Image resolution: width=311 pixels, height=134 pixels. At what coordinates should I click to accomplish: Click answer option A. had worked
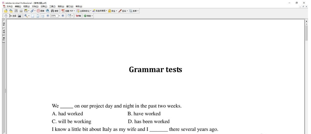point(67,114)
